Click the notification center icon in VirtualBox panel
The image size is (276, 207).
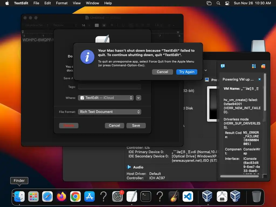coord(223,66)
